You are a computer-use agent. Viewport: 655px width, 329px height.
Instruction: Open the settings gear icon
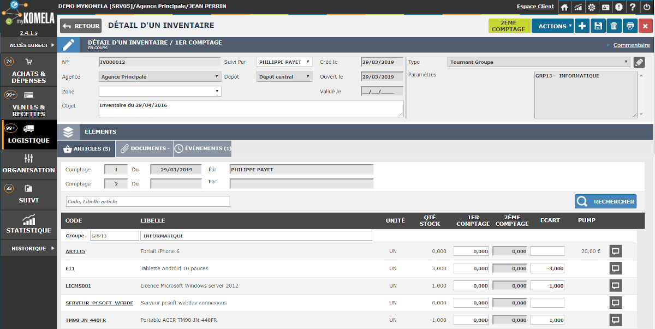pos(592,7)
